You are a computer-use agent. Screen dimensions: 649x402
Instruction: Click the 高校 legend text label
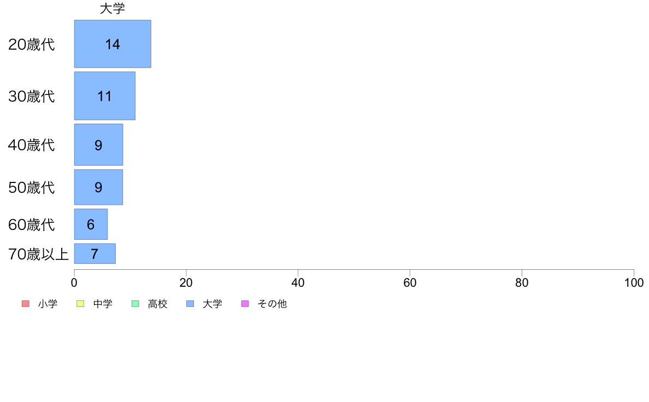[x=158, y=304]
